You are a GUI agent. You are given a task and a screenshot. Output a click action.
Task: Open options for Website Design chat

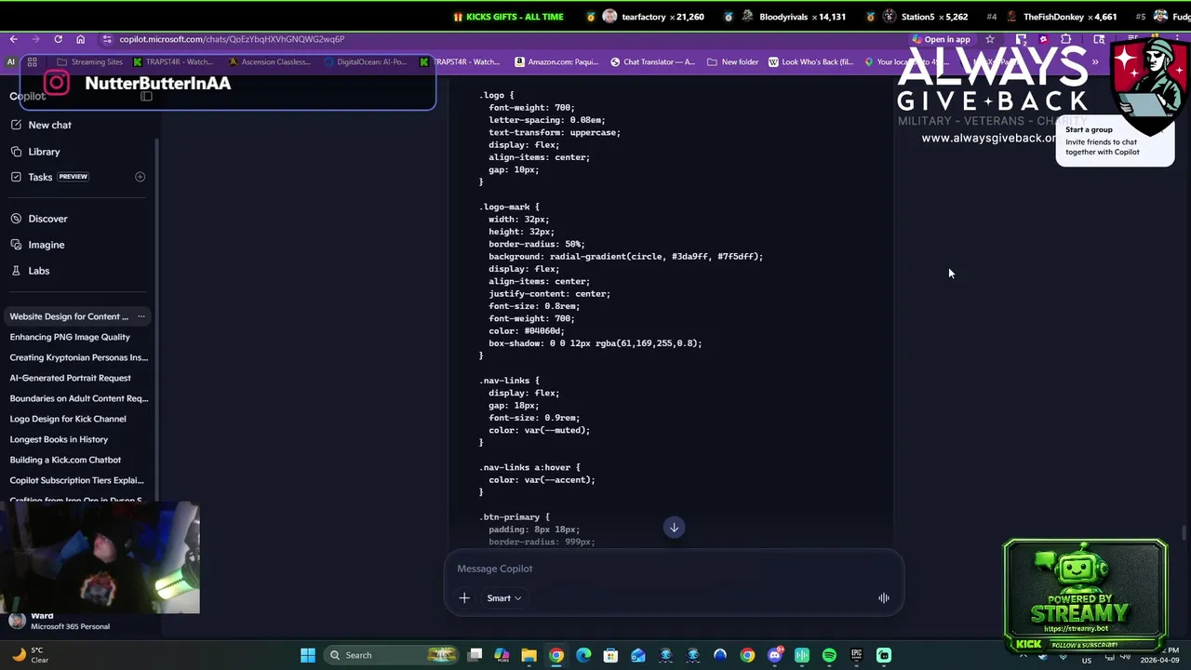tap(141, 316)
